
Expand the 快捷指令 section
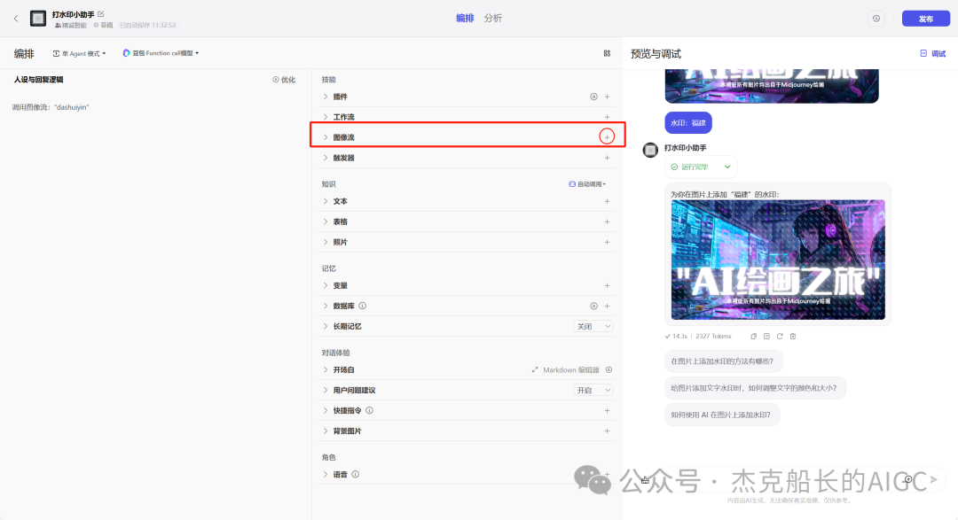[x=325, y=410]
